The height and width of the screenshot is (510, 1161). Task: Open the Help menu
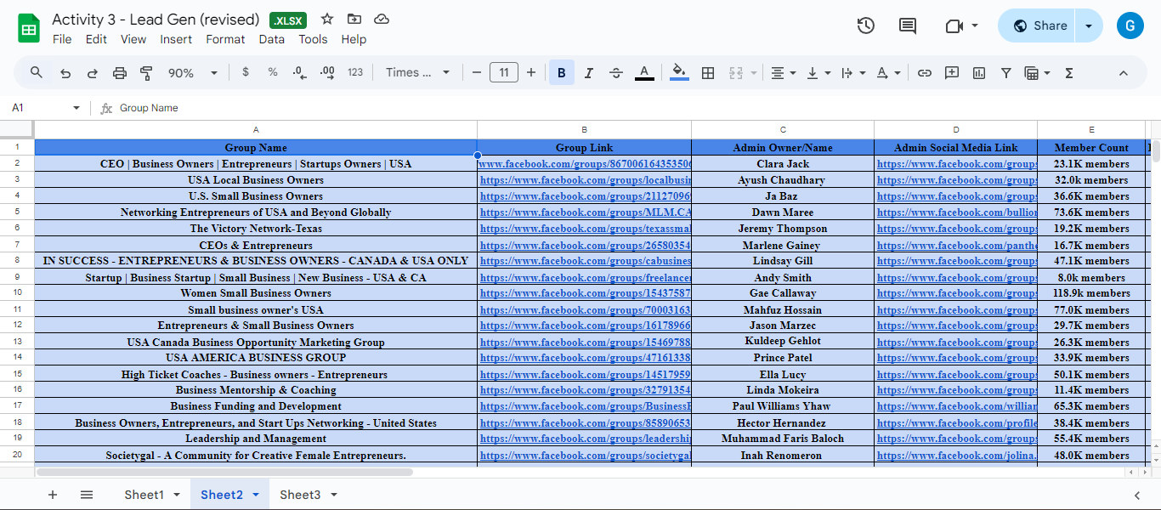354,39
